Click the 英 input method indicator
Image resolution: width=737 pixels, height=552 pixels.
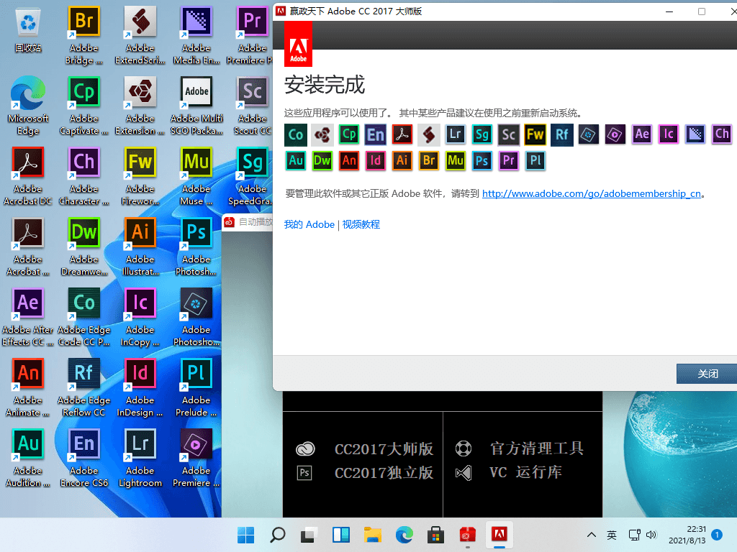tap(612, 535)
